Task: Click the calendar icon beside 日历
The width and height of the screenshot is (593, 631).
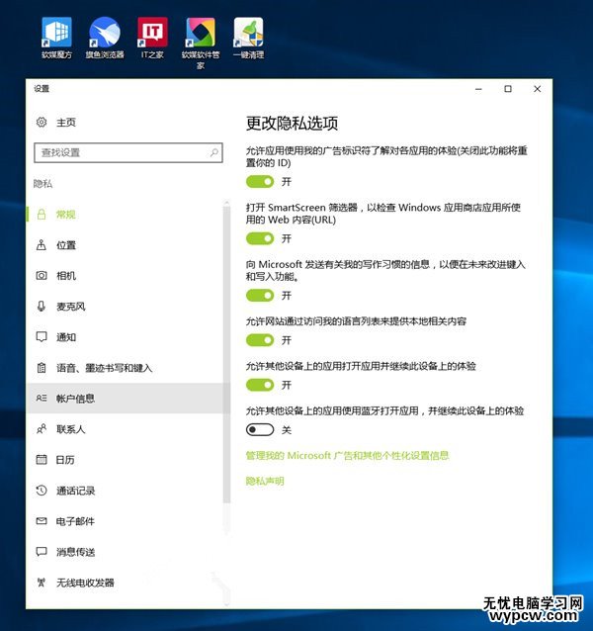Action: [x=42, y=460]
